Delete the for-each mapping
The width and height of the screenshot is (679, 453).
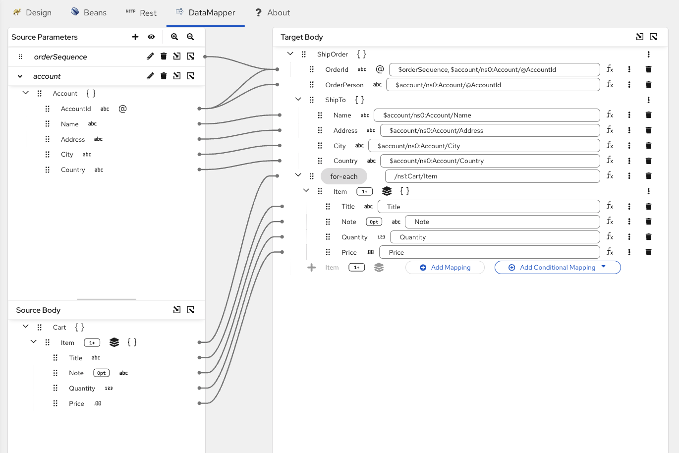(x=648, y=176)
